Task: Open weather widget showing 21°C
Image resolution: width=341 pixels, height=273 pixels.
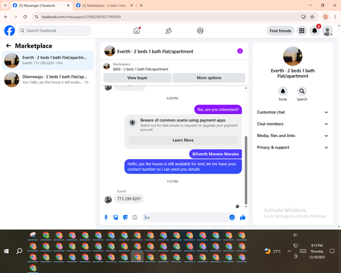Action: [x=273, y=251]
